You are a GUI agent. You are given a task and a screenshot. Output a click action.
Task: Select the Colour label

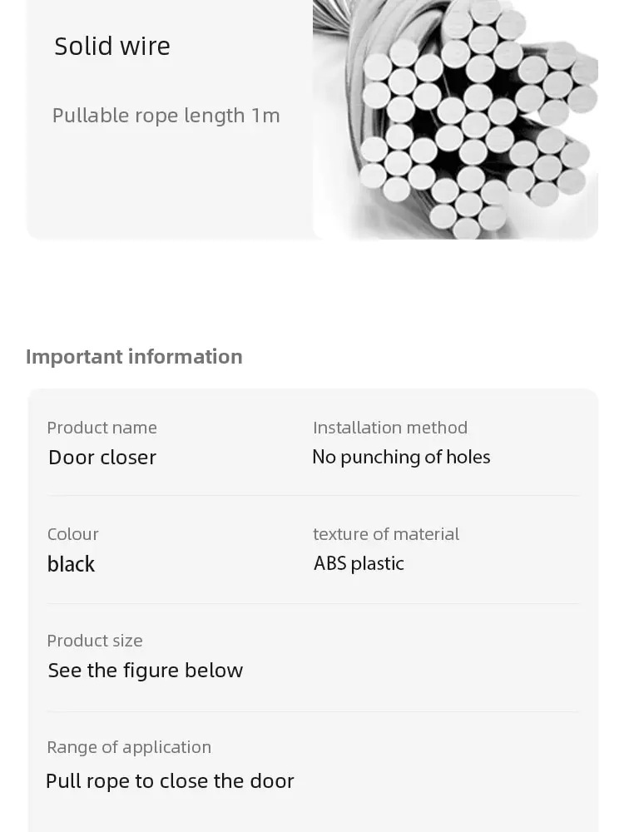click(72, 534)
